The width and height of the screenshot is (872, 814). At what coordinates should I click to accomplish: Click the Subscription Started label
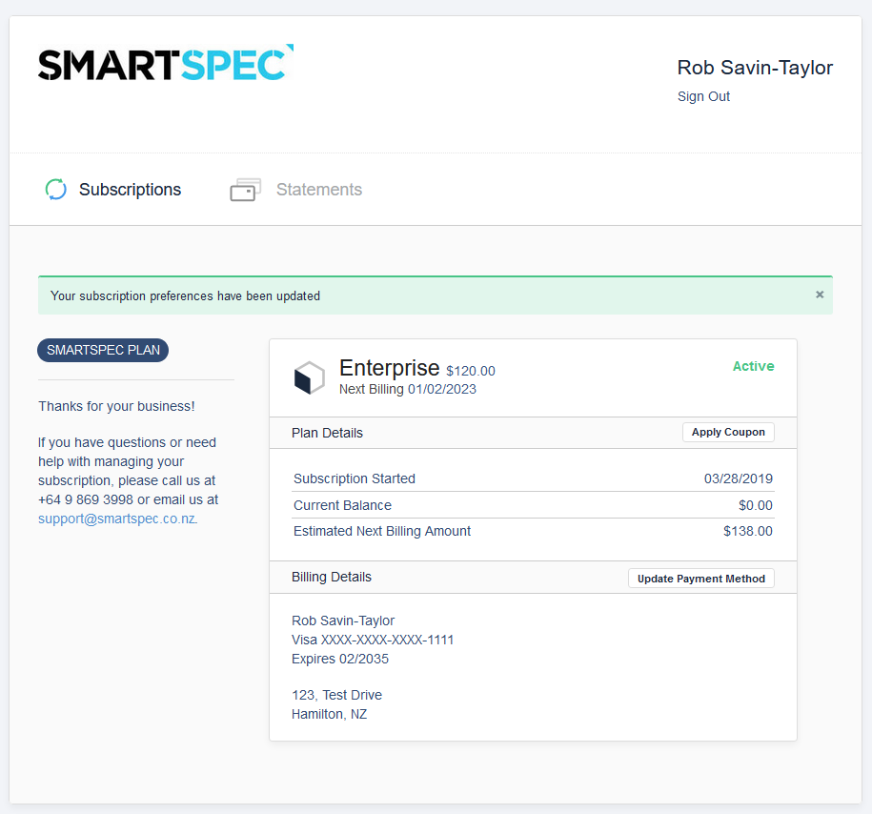point(355,479)
